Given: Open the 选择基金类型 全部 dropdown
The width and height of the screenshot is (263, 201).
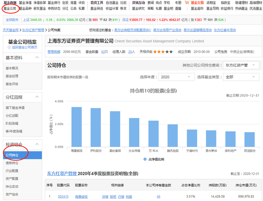Looking at the screenshot, I should [x=241, y=77].
